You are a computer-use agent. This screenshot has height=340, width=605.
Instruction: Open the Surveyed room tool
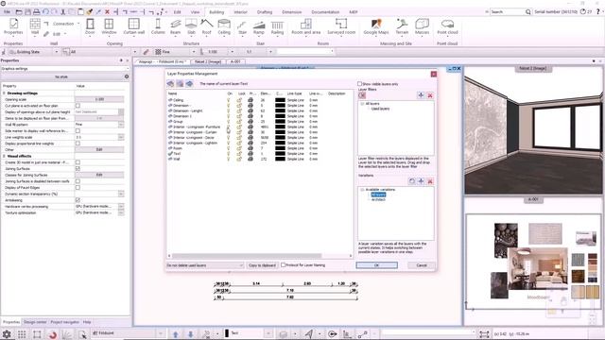(341, 26)
